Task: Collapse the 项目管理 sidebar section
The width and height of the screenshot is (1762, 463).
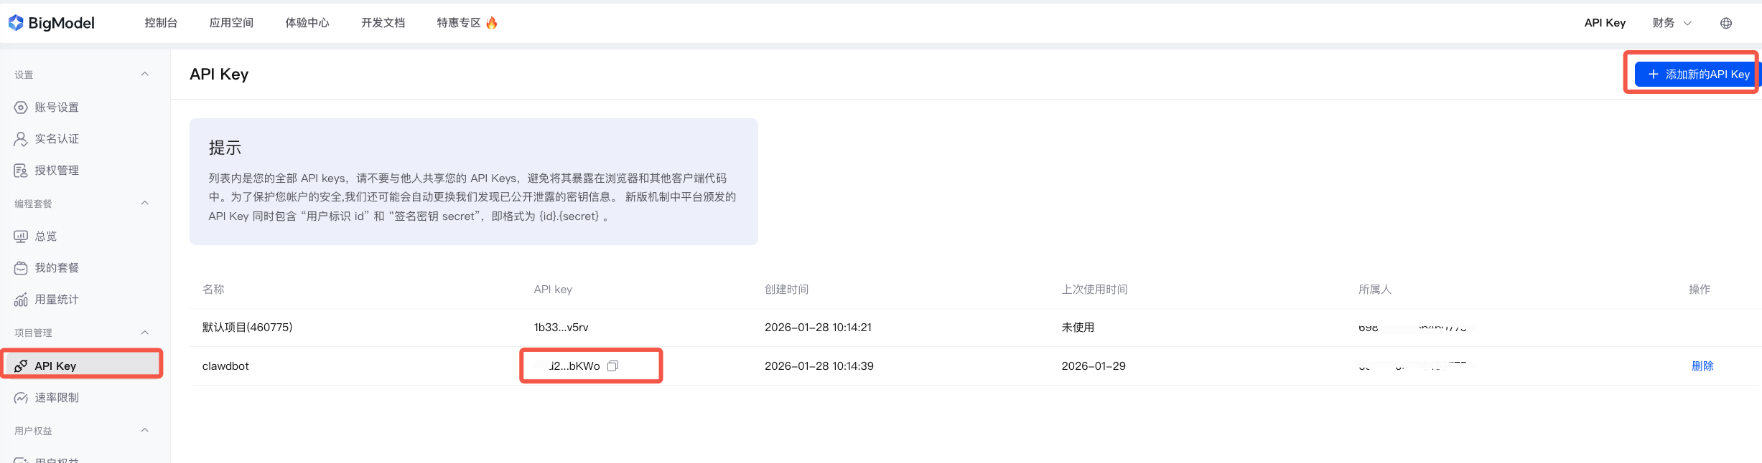Action: pyautogui.click(x=145, y=333)
